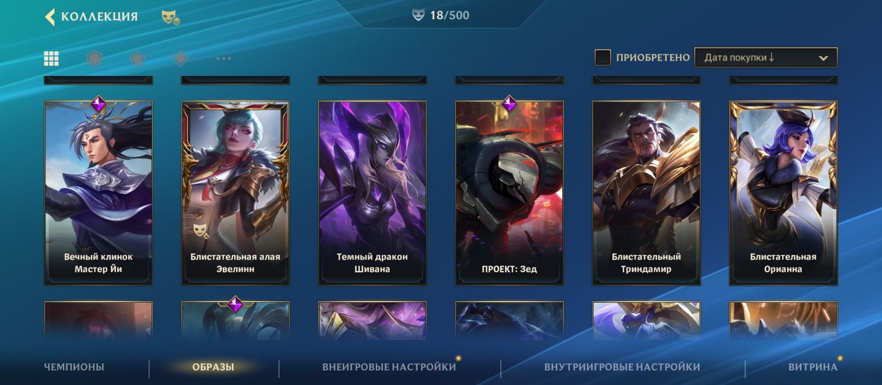Open Вечный клинок Мастер Йи skin
882x385 pixels.
click(98, 192)
